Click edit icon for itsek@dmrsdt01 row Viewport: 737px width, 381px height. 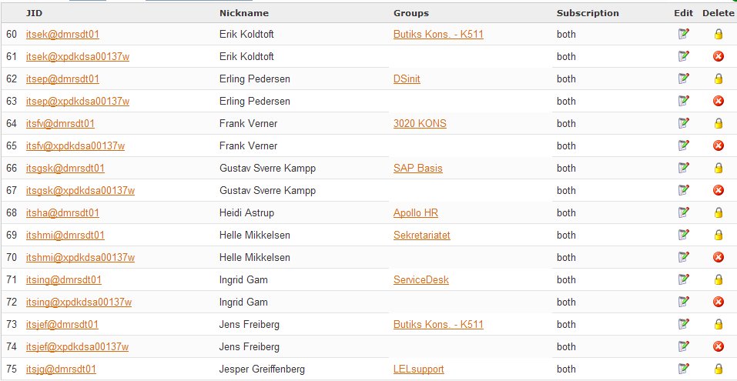[683, 34]
